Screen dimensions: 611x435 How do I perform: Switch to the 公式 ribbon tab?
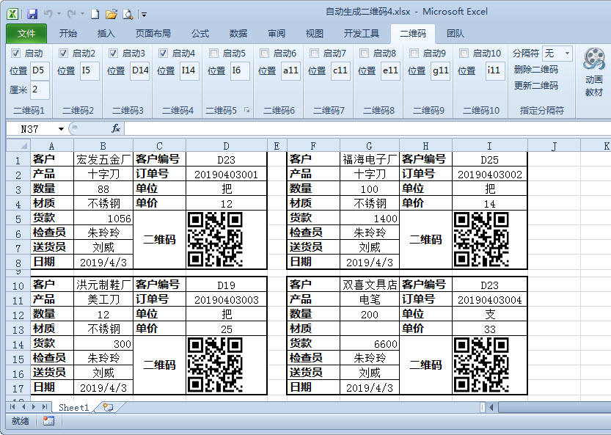pyautogui.click(x=200, y=34)
